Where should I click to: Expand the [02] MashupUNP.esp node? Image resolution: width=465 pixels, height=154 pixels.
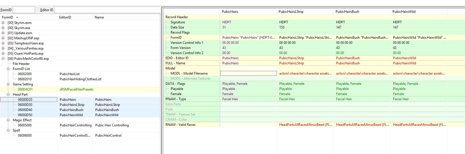3,38
